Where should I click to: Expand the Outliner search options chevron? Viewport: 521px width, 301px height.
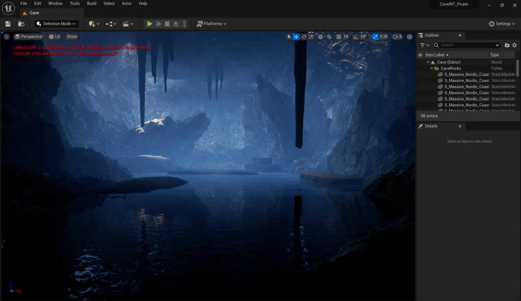pyautogui.click(x=497, y=45)
